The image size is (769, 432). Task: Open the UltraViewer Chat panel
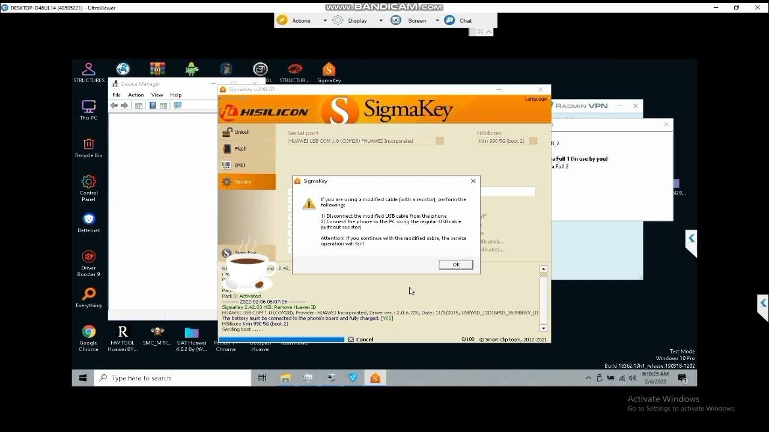coord(459,20)
